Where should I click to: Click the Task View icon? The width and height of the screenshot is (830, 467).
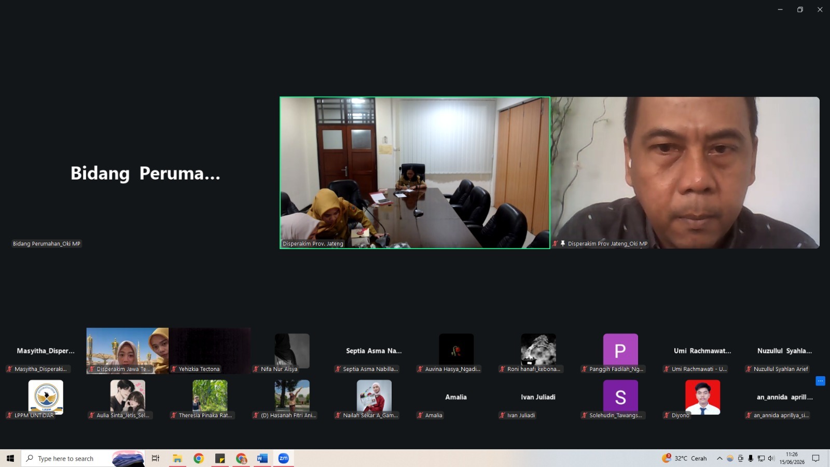coord(155,458)
